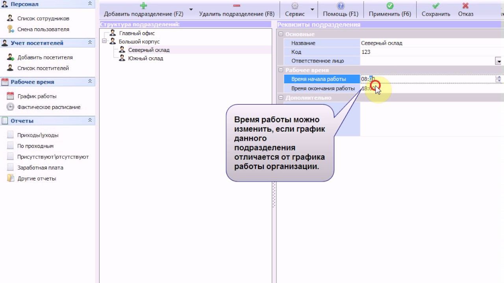Click the Южный склад person icon
This screenshot has width=504, height=283.
tap(122, 58)
